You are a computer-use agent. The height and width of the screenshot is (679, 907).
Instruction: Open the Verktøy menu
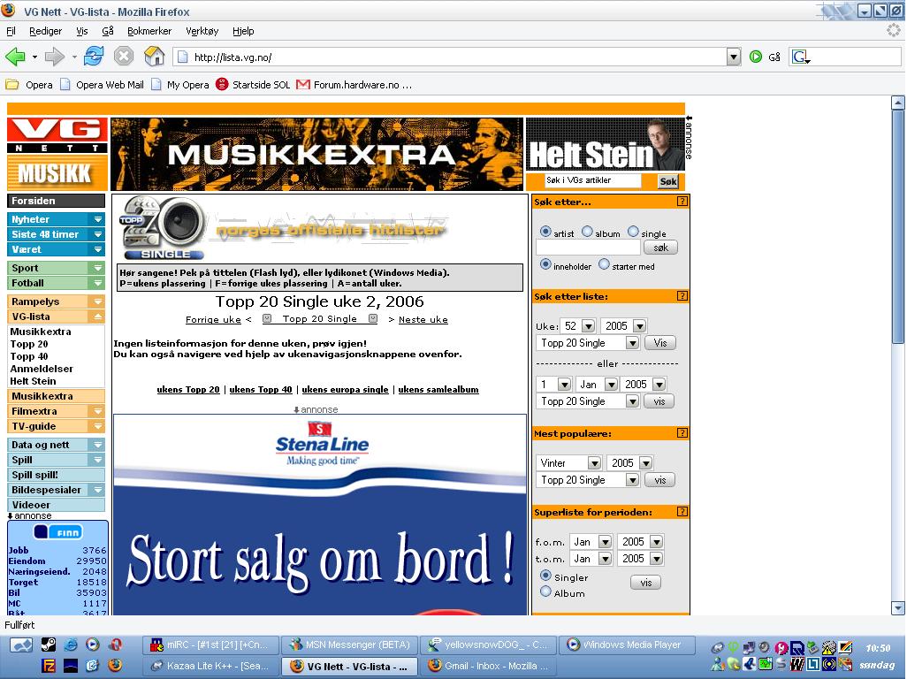point(202,31)
